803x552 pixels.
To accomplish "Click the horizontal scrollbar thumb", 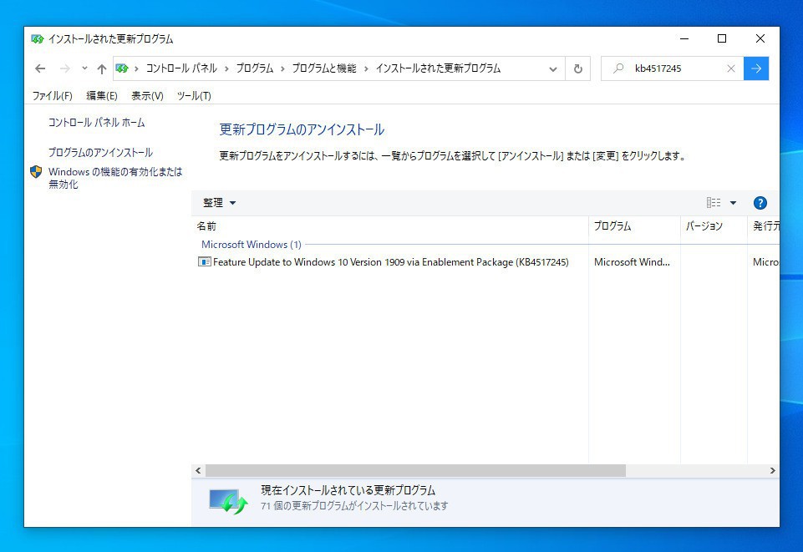I will (x=415, y=471).
